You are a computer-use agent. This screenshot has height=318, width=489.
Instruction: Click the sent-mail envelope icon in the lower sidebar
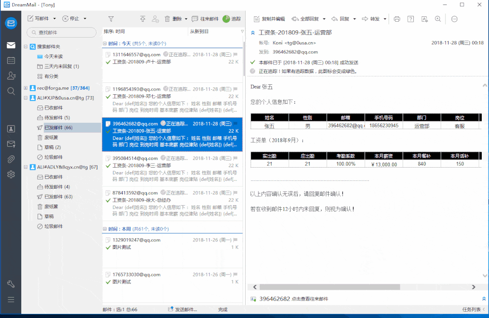[x=11, y=144]
